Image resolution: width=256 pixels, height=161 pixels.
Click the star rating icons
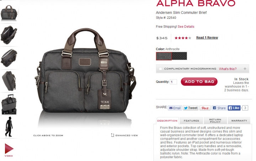coord(183,38)
